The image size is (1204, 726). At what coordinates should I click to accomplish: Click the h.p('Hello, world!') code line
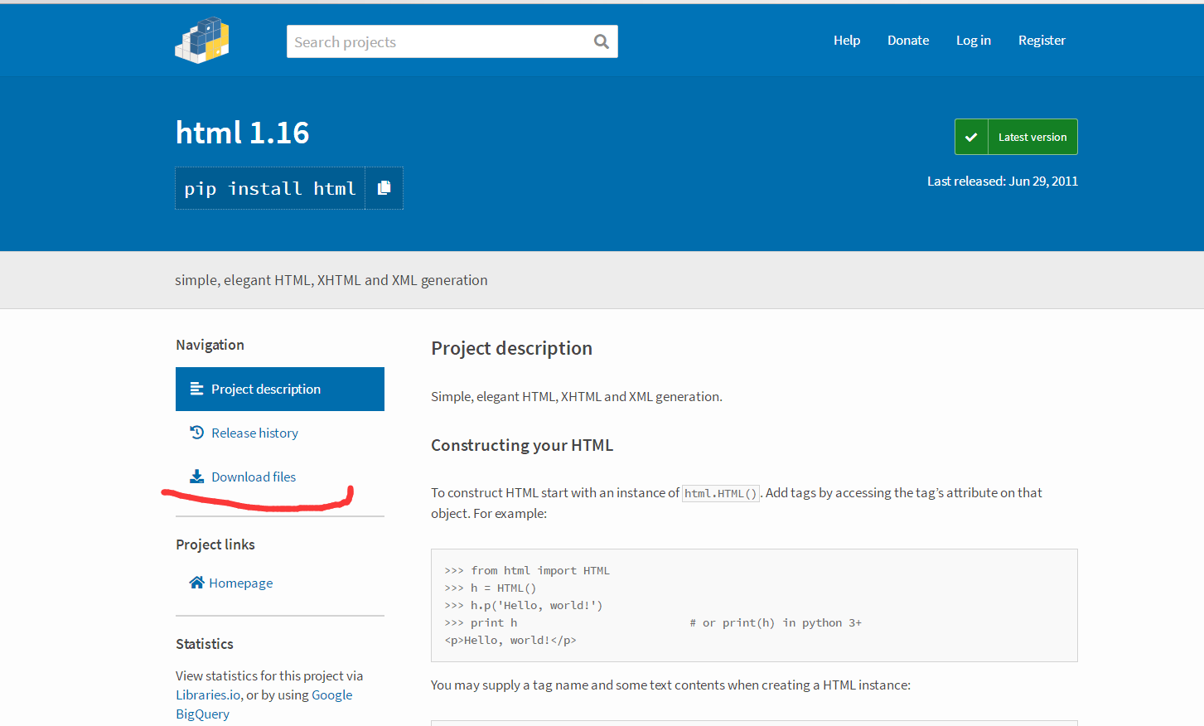click(524, 605)
